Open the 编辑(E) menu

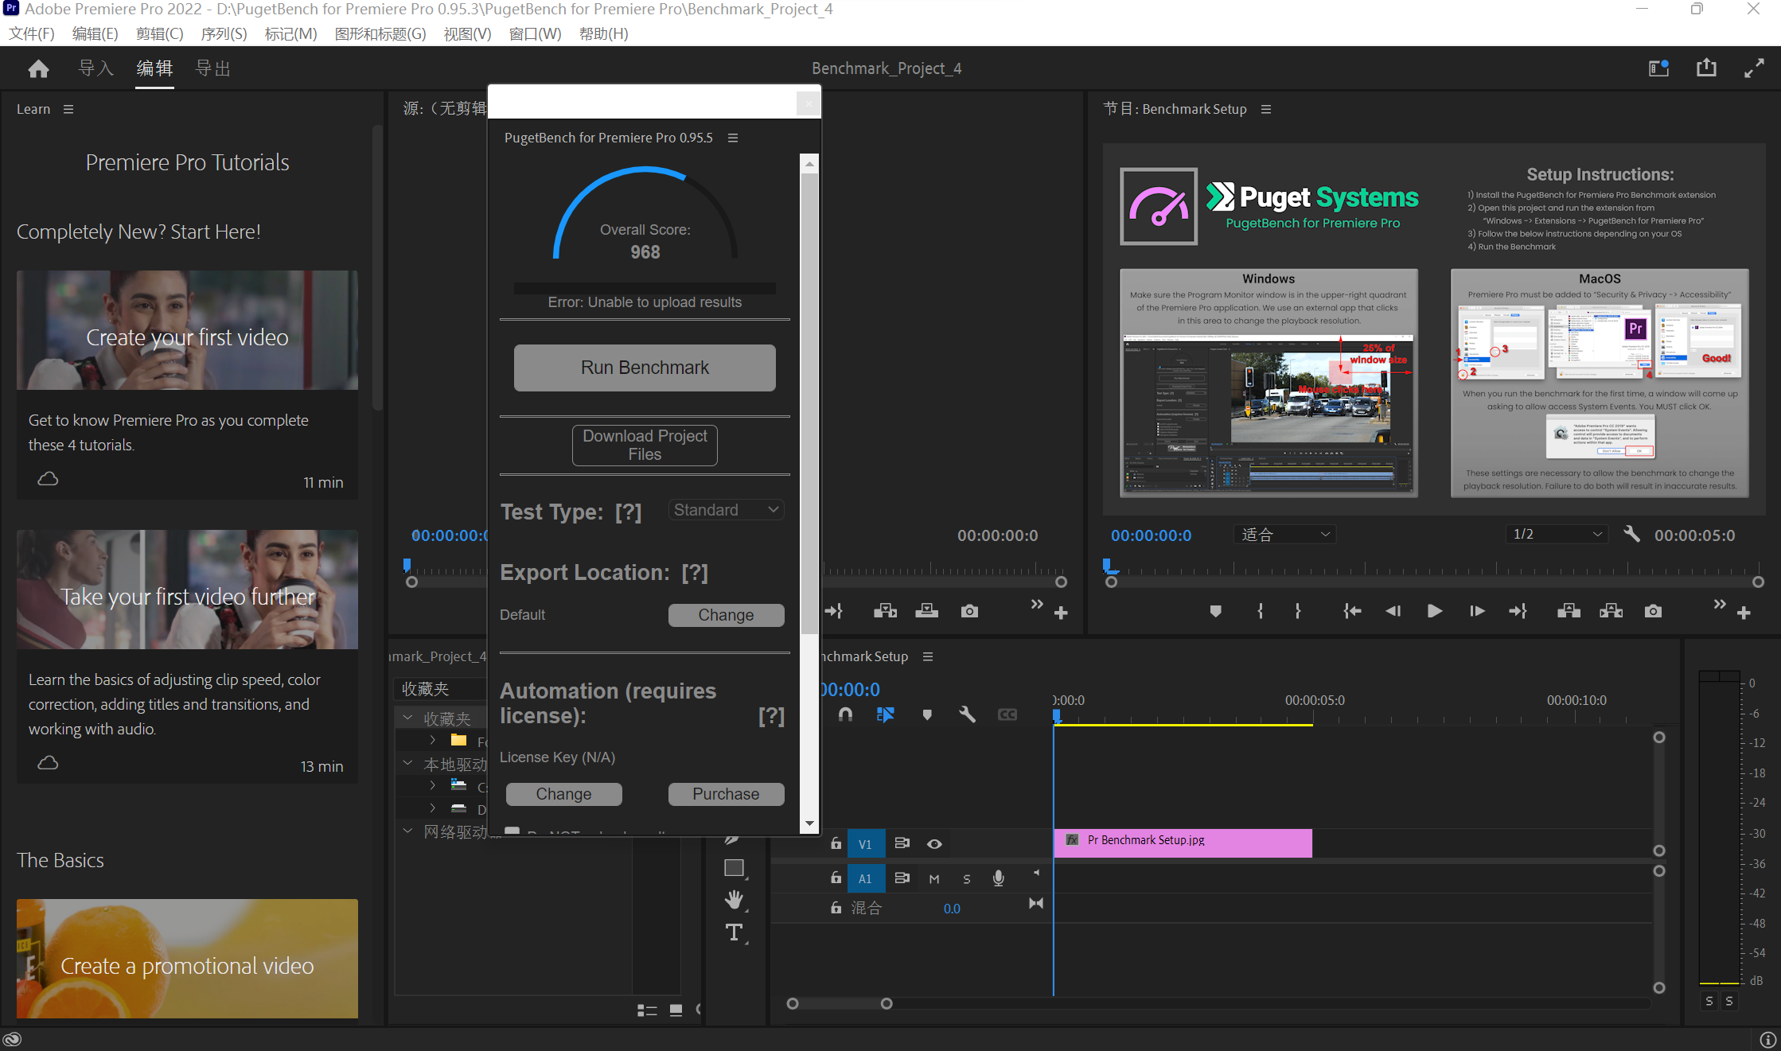tap(95, 33)
